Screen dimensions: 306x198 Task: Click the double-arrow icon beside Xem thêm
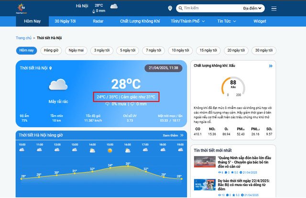coord(182,135)
